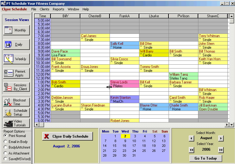
Task: Open Permanent Appointments view
Action: click(x=17, y=73)
